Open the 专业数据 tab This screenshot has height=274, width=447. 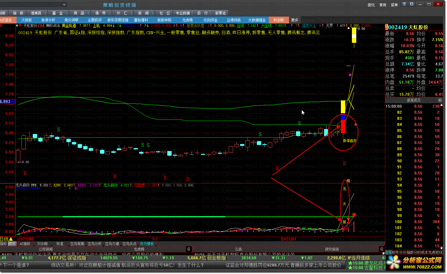[183, 13]
